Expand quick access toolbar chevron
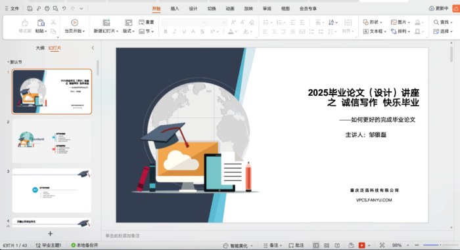 81,9
